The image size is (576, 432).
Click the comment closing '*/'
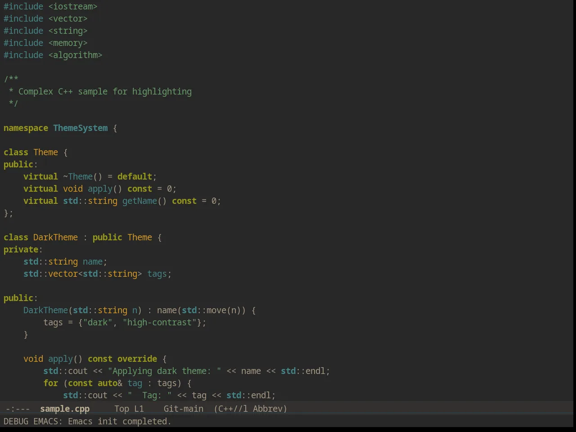click(x=13, y=103)
